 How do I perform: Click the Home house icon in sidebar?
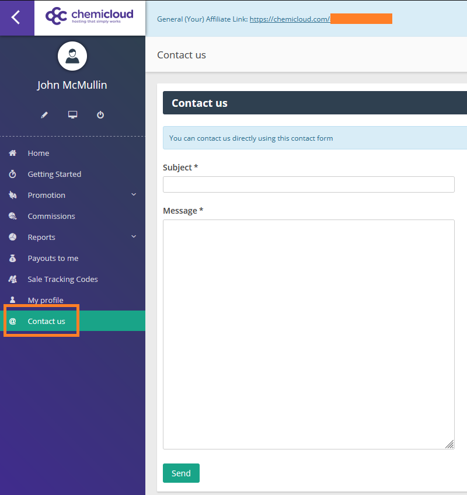pos(12,153)
